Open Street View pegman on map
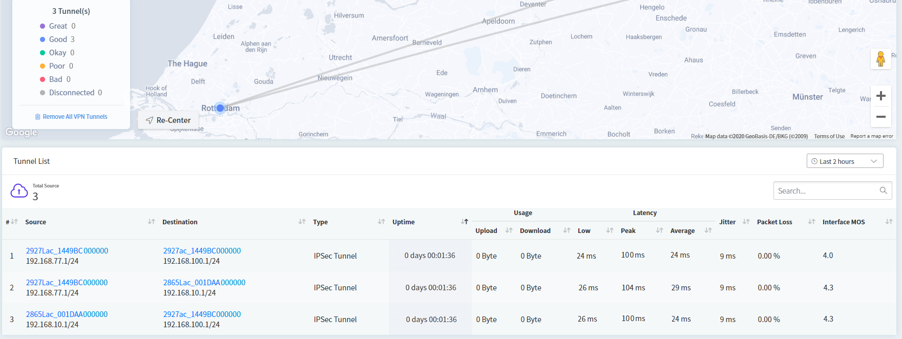This screenshot has width=902, height=339. [x=880, y=59]
